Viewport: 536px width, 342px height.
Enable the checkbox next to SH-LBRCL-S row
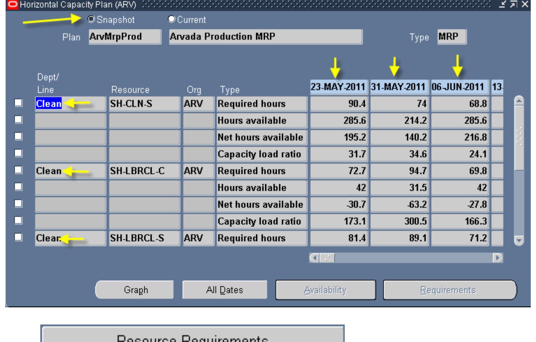click(x=18, y=237)
